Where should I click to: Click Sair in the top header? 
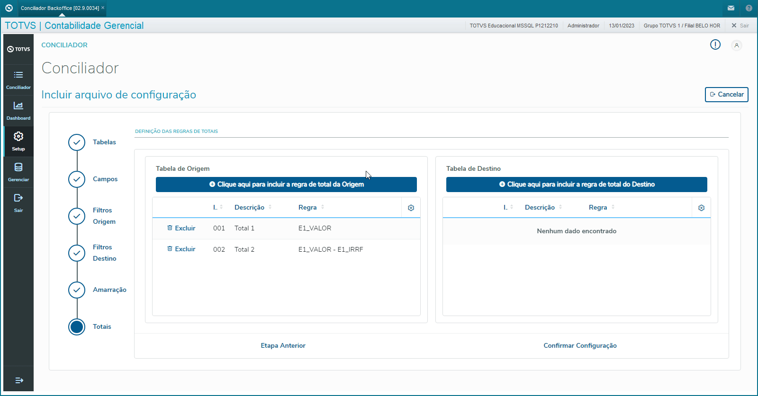point(740,26)
